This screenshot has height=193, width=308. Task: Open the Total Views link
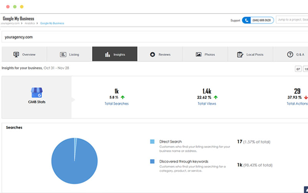click(207, 104)
